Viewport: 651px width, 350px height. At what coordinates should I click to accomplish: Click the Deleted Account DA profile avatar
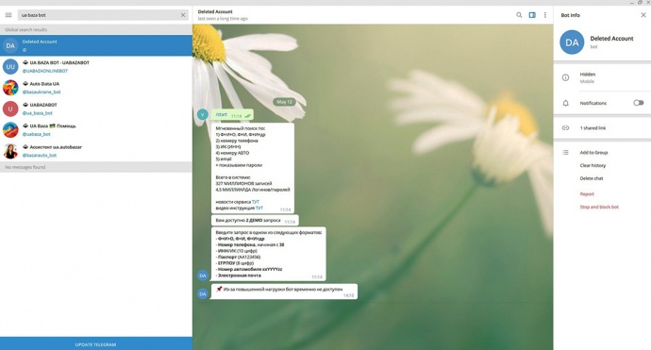point(572,42)
